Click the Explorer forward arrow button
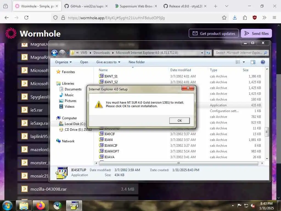Viewport: 281px width, 211px height. click(x=62, y=53)
